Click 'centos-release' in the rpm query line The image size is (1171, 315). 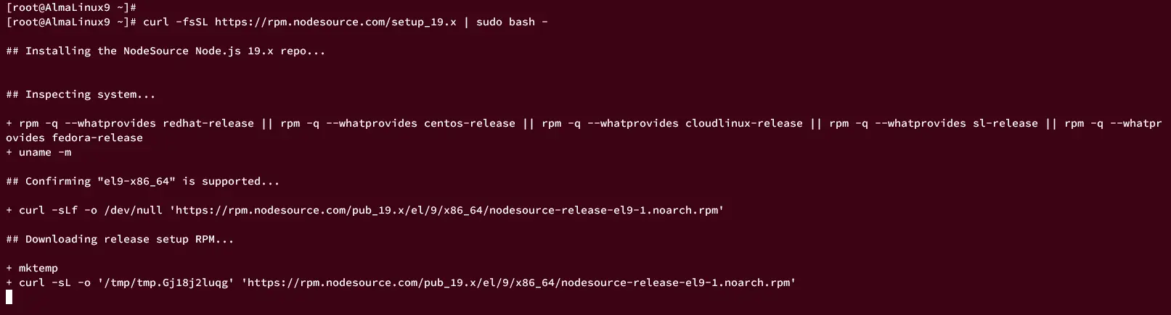tap(470, 123)
